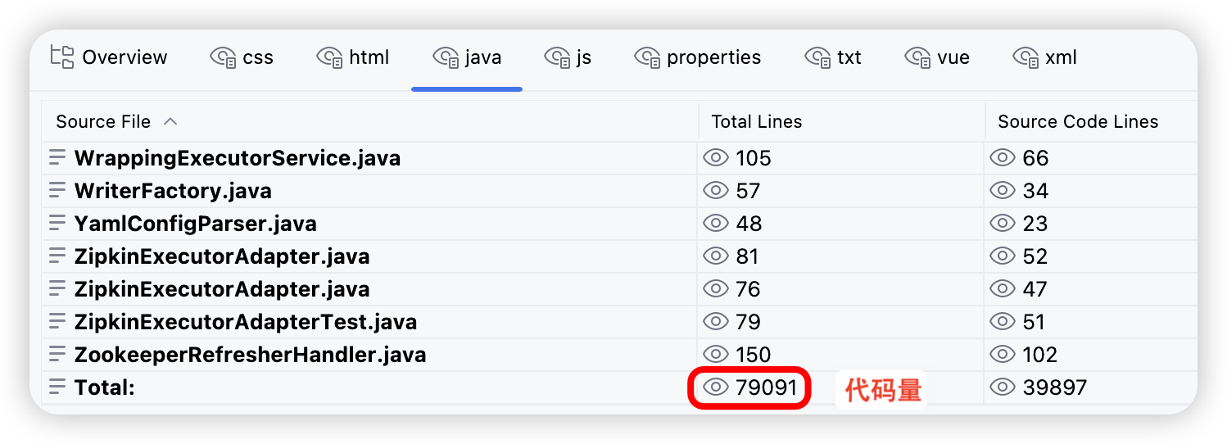The height and width of the screenshot is (444, 1227).
Task: Open ZookeeperRefresherHandler.java file entry
Action: 250,355
